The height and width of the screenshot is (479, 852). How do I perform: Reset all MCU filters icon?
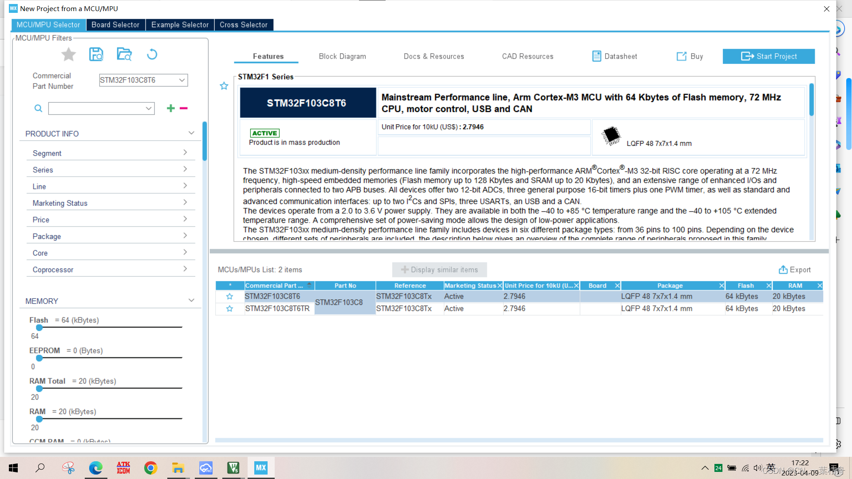(152, 54)
